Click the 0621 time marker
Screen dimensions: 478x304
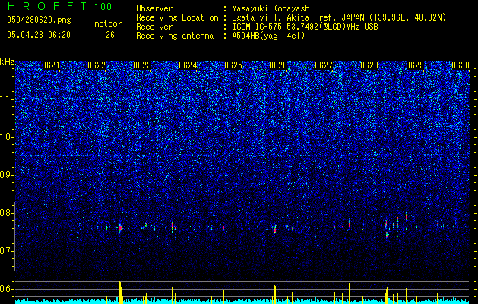pos(51,65)
